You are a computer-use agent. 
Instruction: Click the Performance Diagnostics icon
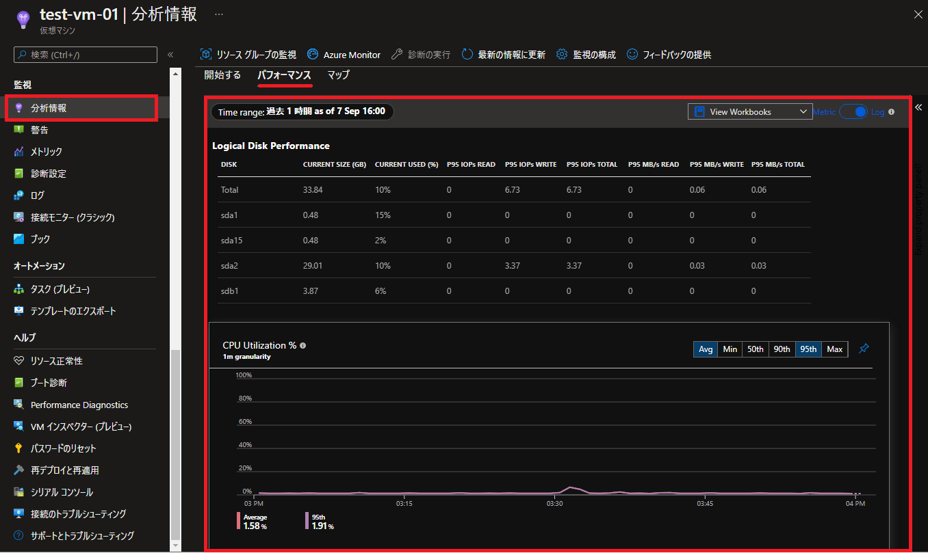coord(19,405)
